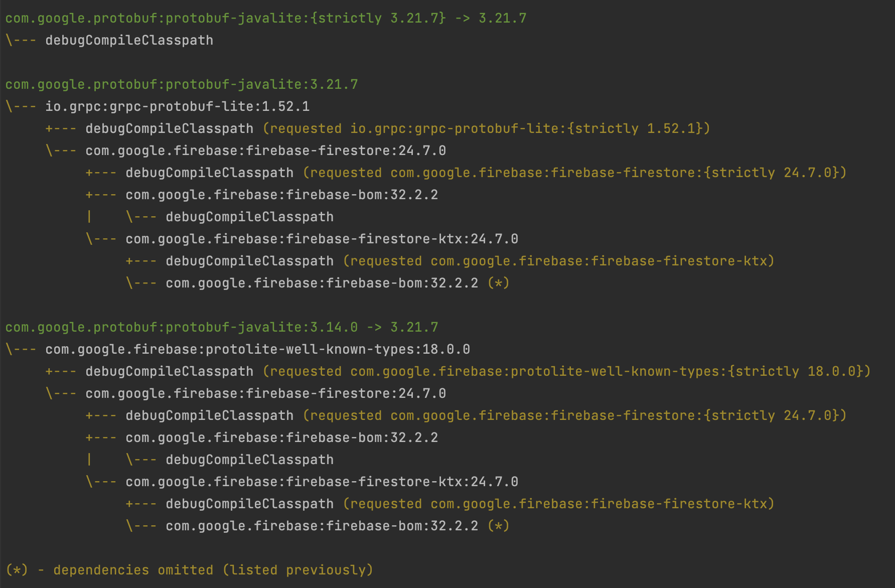This screenshot has width=895, height=588.
Task: Click debugCompileClasspath under the top heading
Action: coord(129,40)
